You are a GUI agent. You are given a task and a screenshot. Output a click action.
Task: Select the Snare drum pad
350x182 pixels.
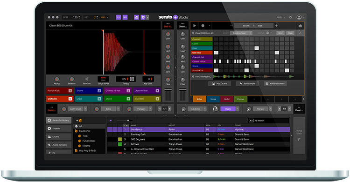pyautogui.click(x=89, y=91)
